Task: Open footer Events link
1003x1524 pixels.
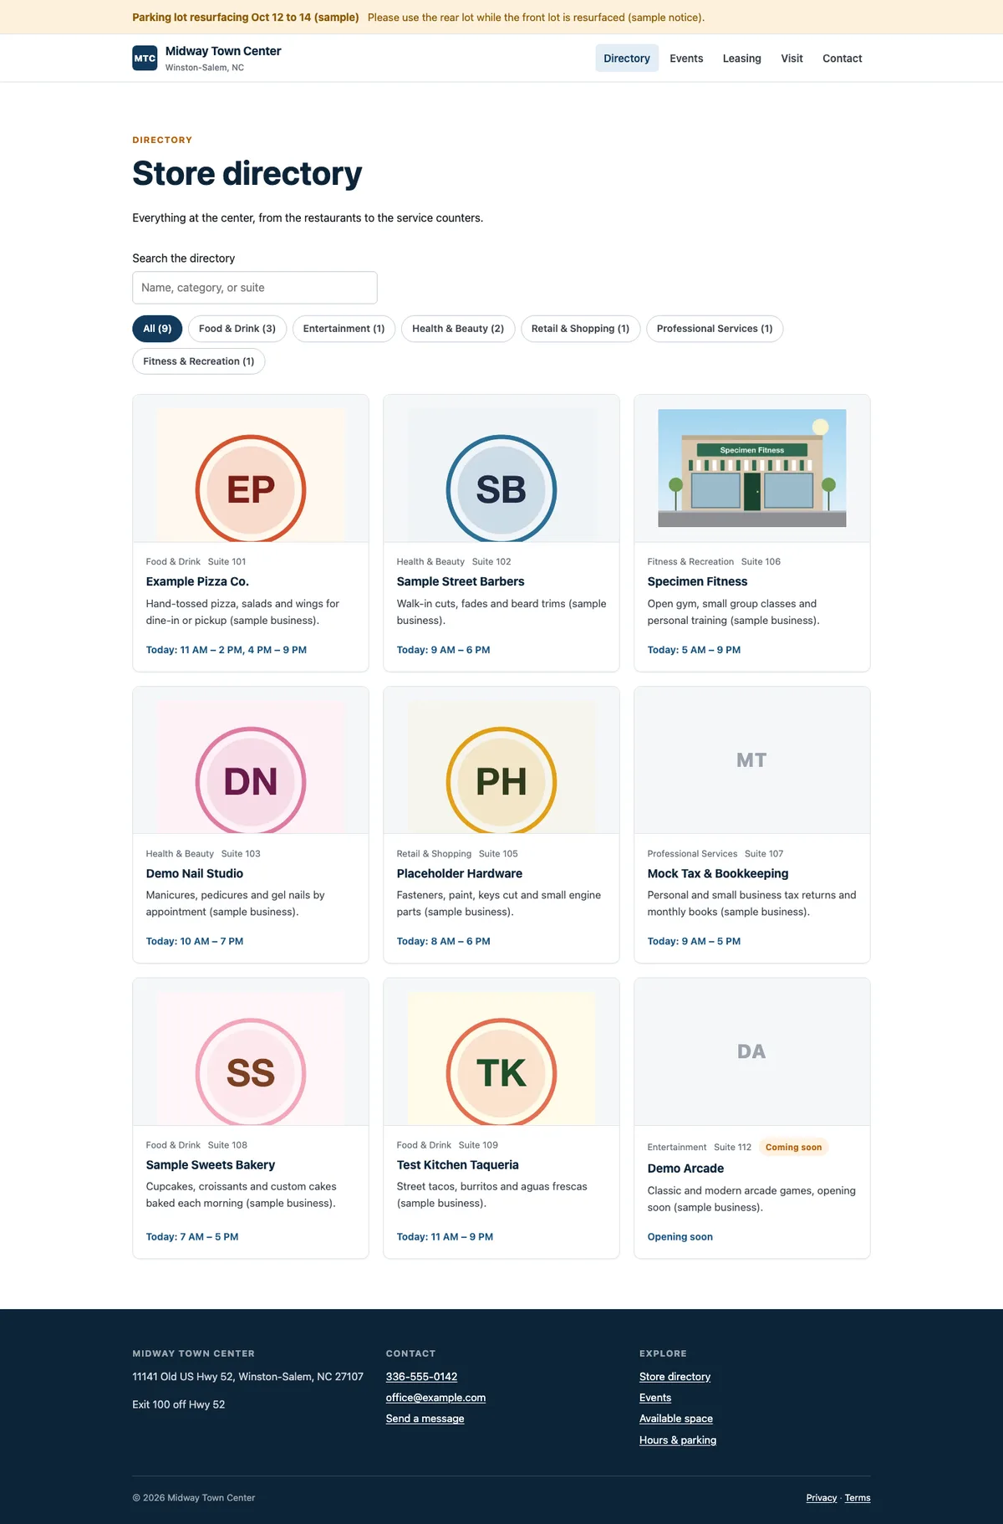Action: (655, 1398)
